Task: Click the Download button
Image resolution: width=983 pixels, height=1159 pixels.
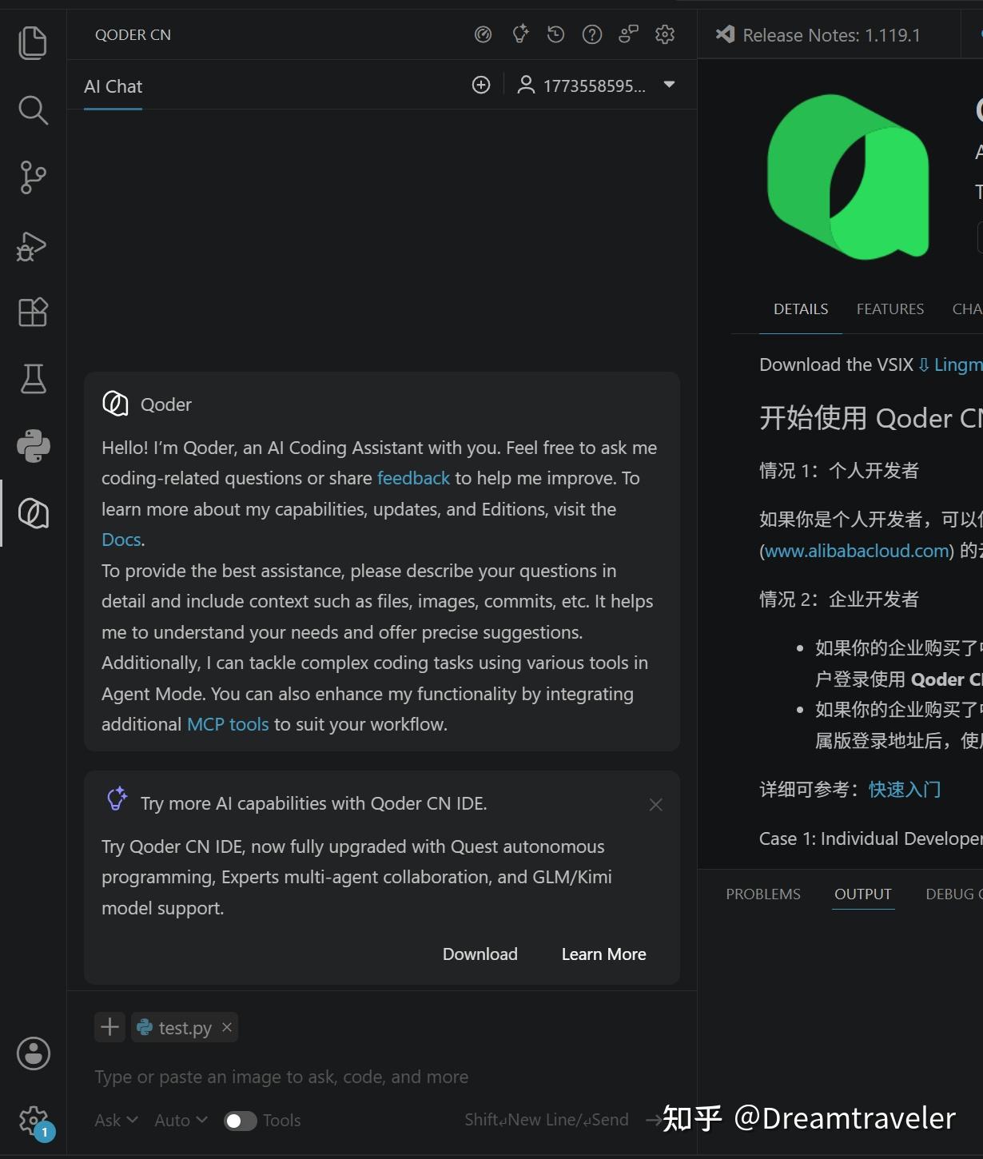Action: pos(480,954)
